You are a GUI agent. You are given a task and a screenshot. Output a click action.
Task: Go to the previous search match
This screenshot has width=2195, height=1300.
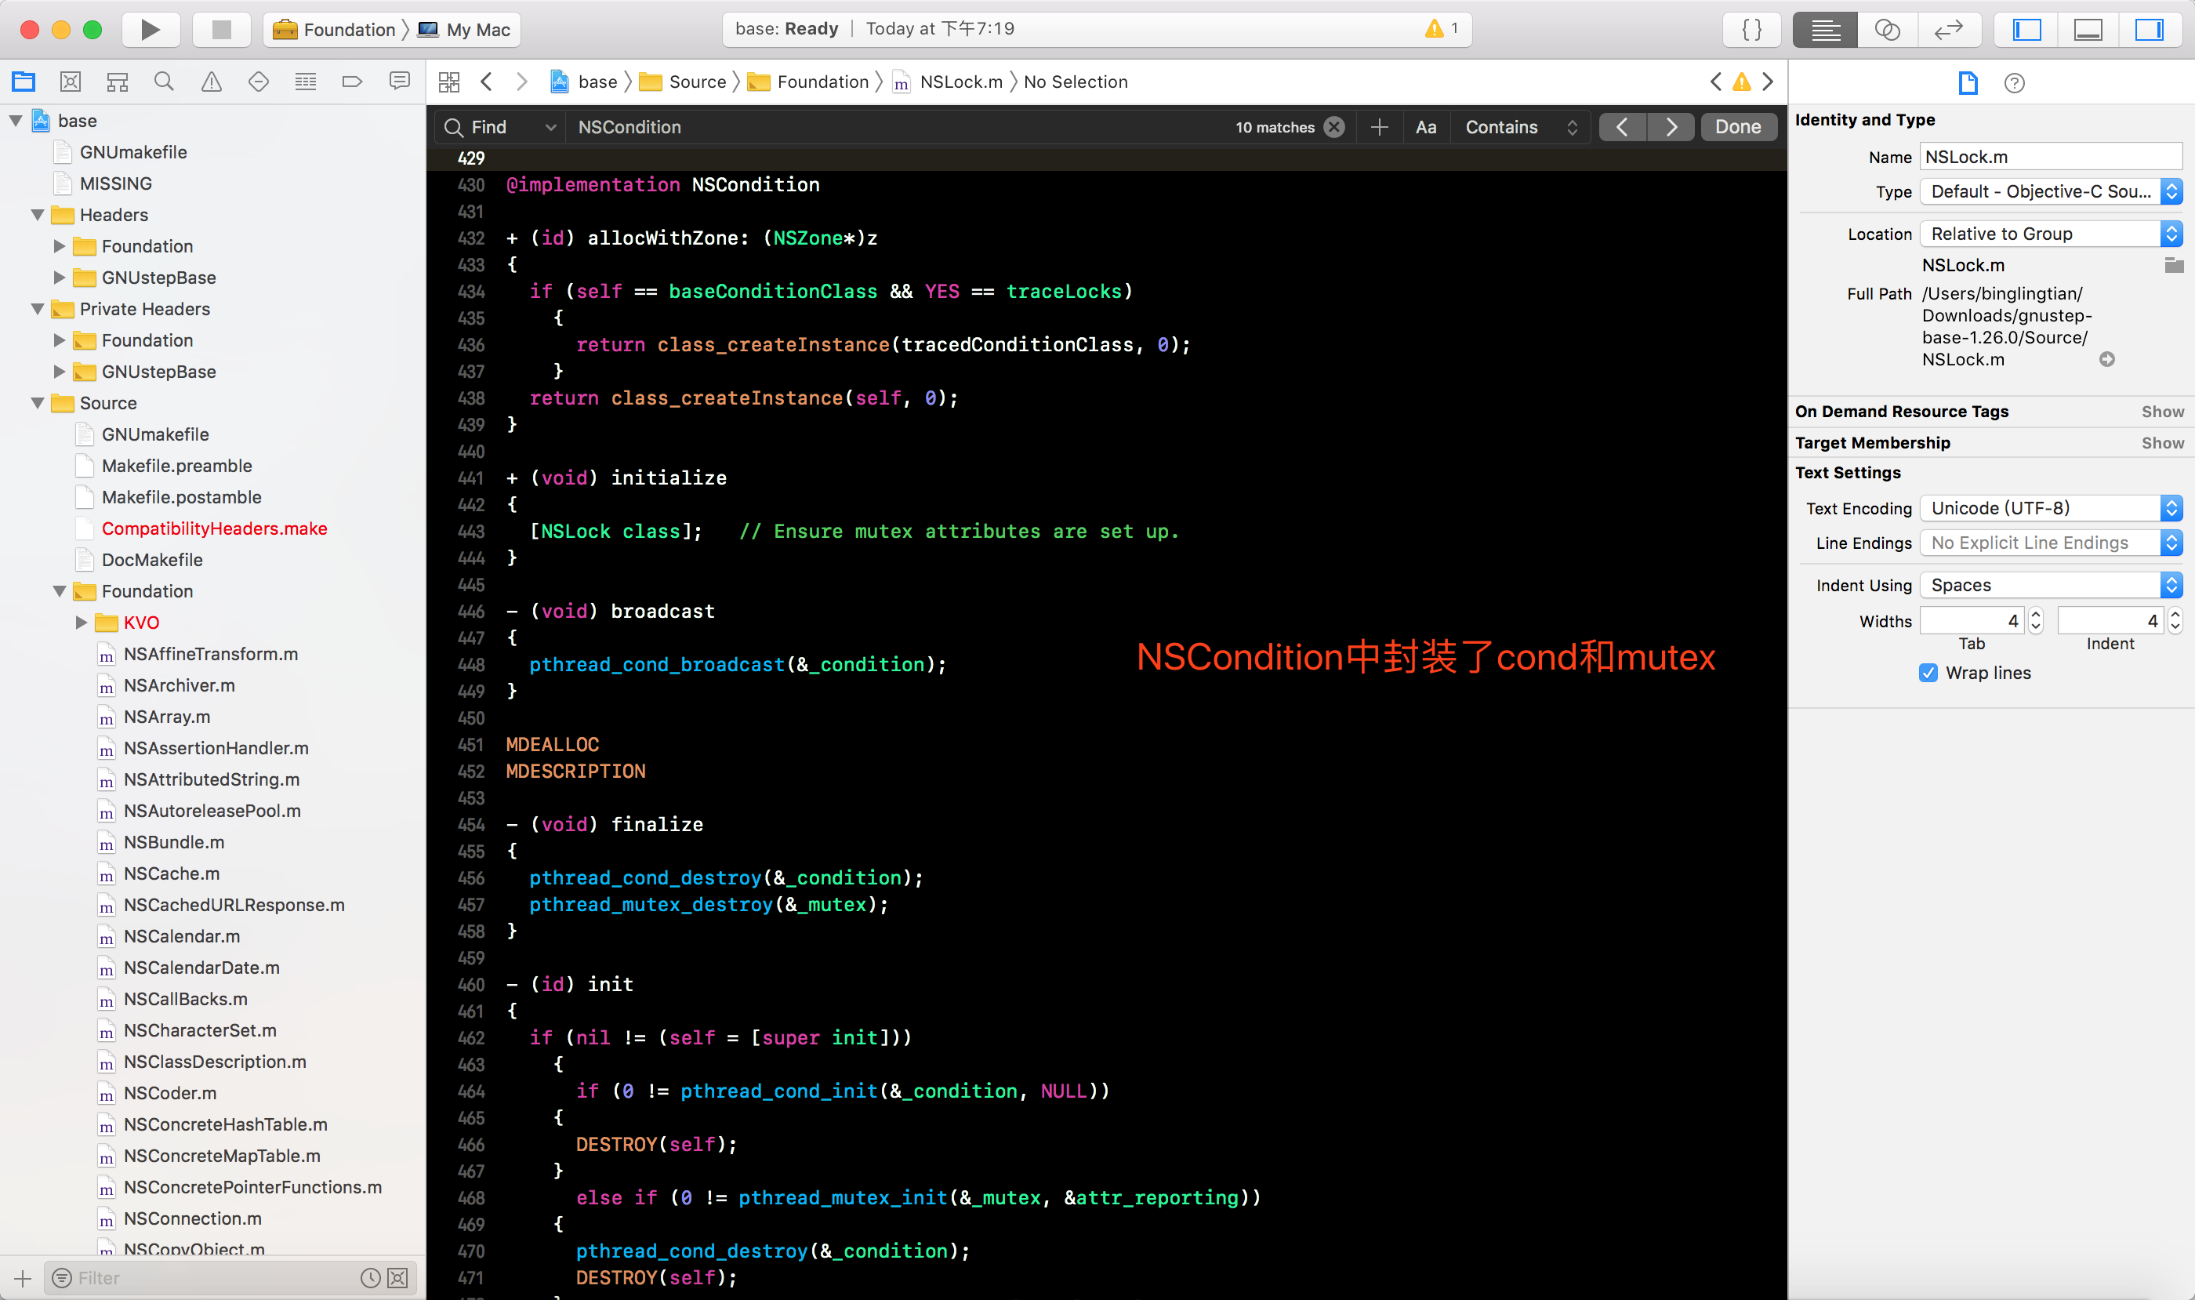[1622, 127]
